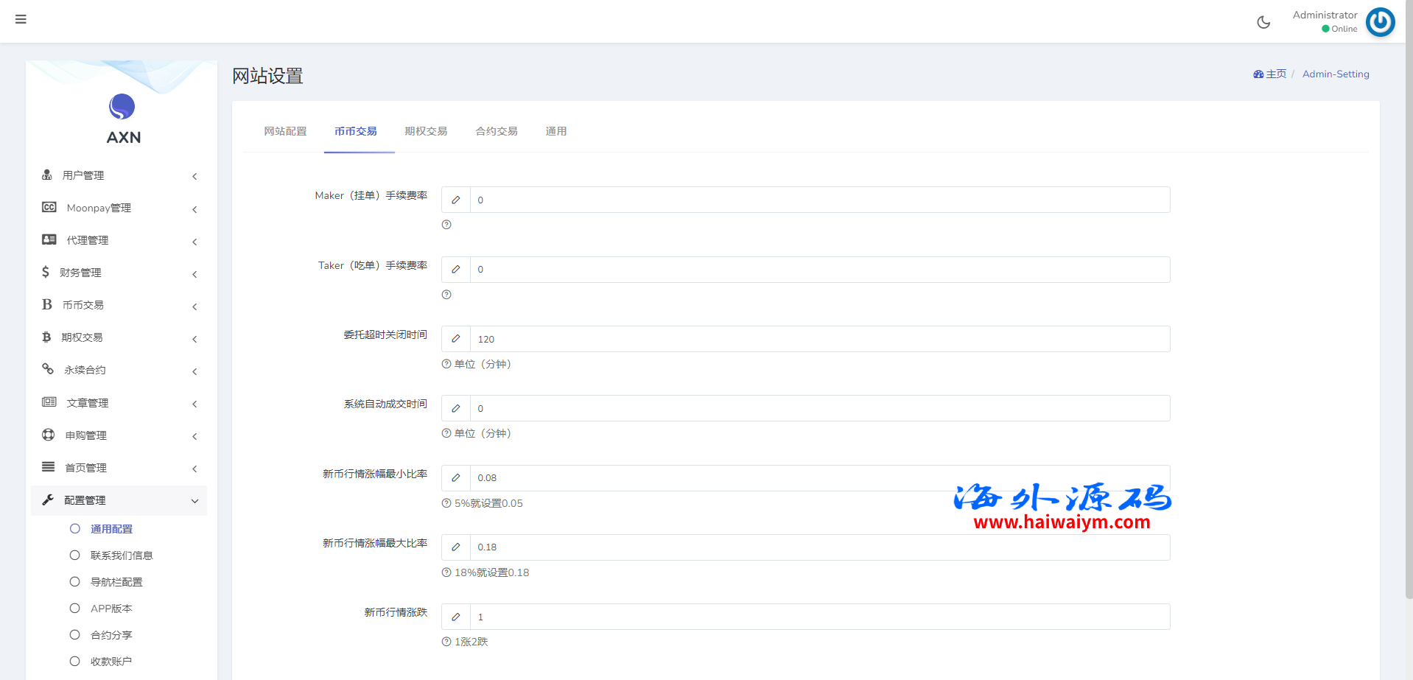Expand the 用户管理 menu chevron
This screenshot has width=1413, height=680.
(x=194, y=176)
